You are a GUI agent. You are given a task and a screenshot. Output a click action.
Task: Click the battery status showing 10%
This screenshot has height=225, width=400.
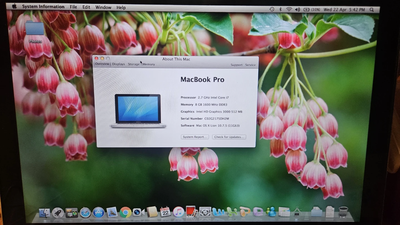pyautogui.click(x=312, y=10)
